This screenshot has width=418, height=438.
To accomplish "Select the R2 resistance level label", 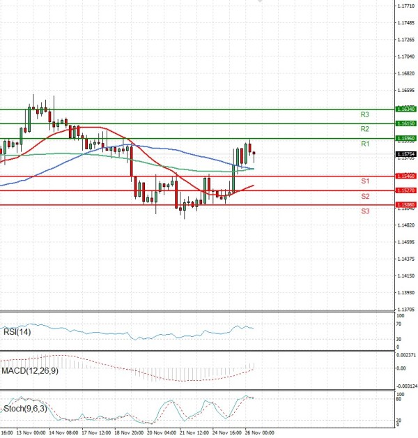I will (x=364, y=129).
